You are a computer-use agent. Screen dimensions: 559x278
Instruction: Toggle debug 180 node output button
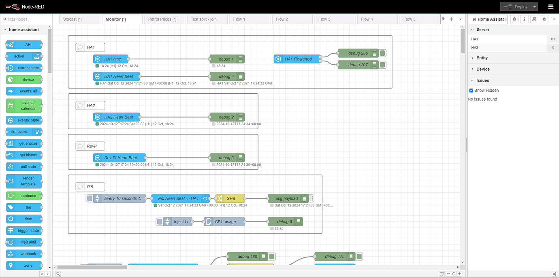click(x=272, y=256)
